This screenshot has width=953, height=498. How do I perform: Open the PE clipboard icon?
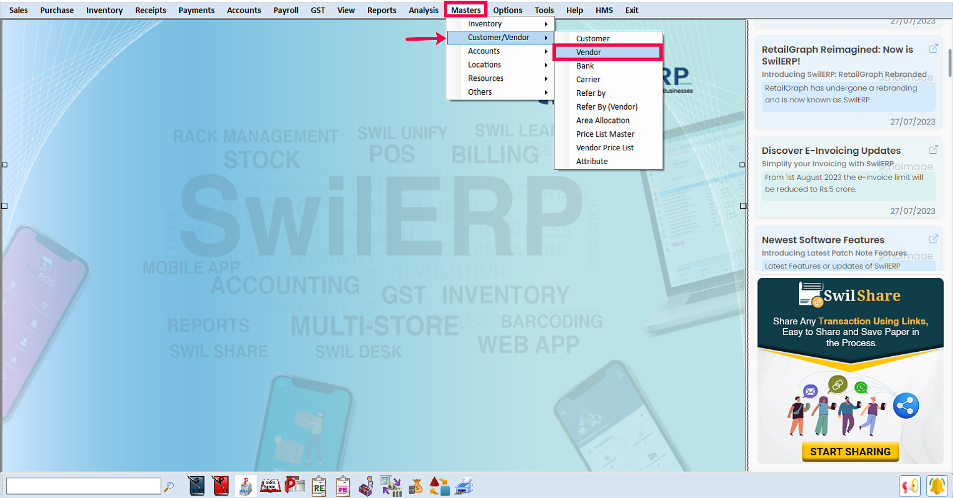click(342, 486)
